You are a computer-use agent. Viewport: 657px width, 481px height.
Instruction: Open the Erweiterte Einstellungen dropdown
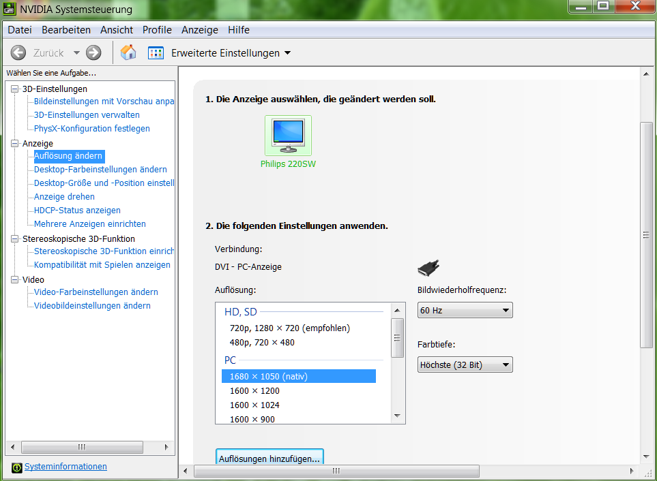(x=287, y=53)
